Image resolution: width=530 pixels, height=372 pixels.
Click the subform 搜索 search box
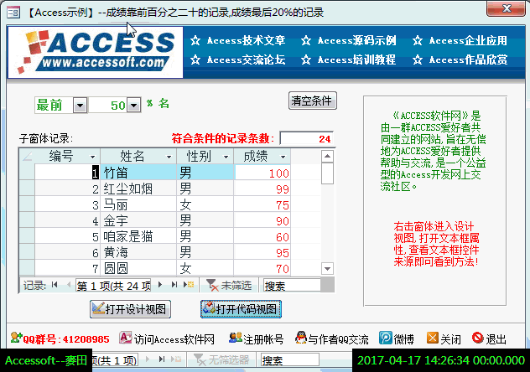click(292, 286)
